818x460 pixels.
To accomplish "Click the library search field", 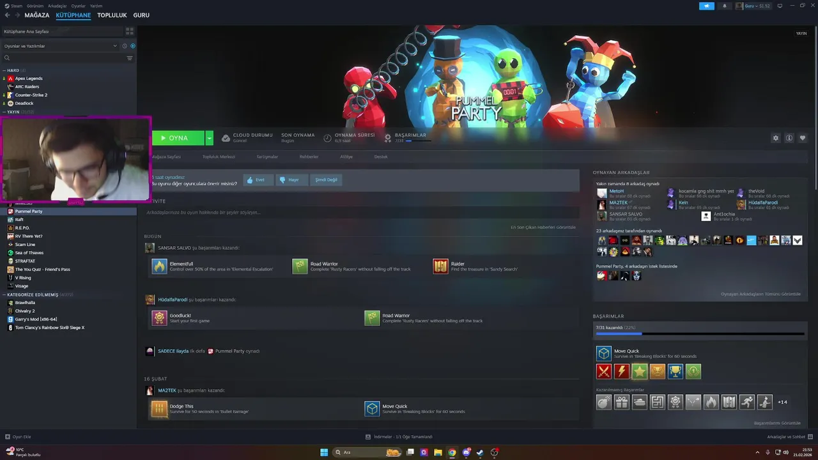I will (64, 58).
